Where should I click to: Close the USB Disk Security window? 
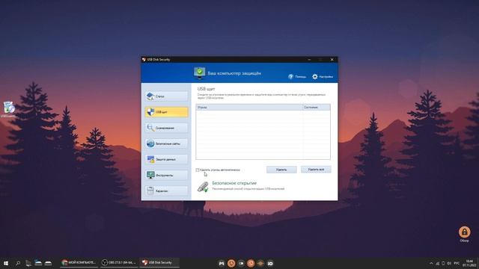click(332, 60)
